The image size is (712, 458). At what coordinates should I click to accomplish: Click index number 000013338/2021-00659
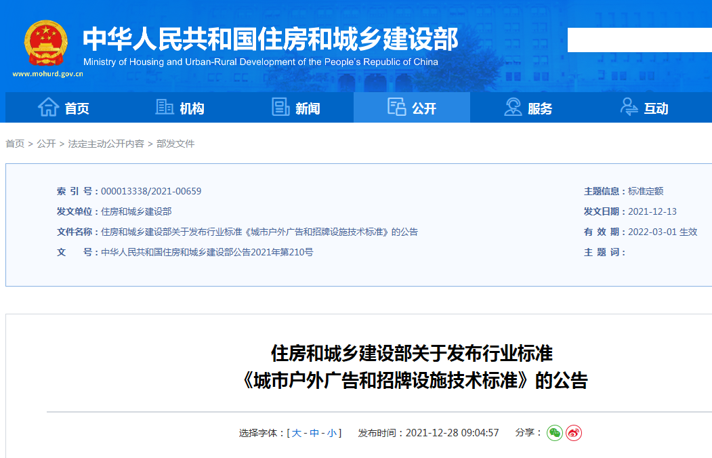point(151,192)
